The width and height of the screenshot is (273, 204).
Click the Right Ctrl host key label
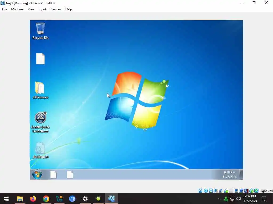266,191
